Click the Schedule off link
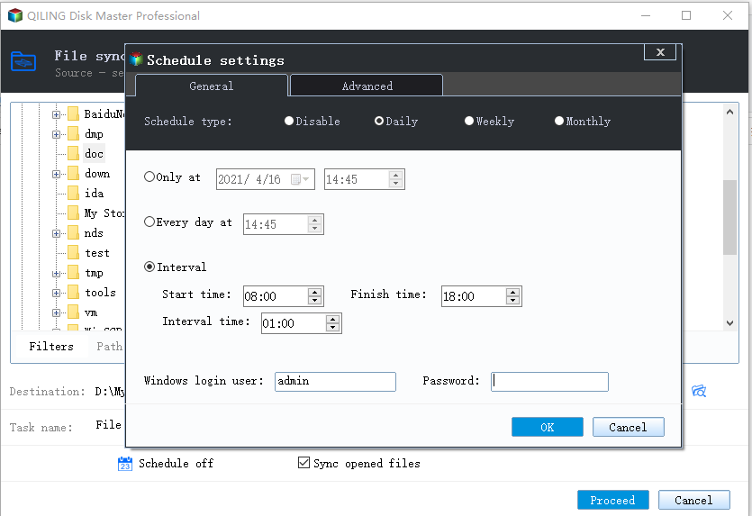 tap(176, 463)
